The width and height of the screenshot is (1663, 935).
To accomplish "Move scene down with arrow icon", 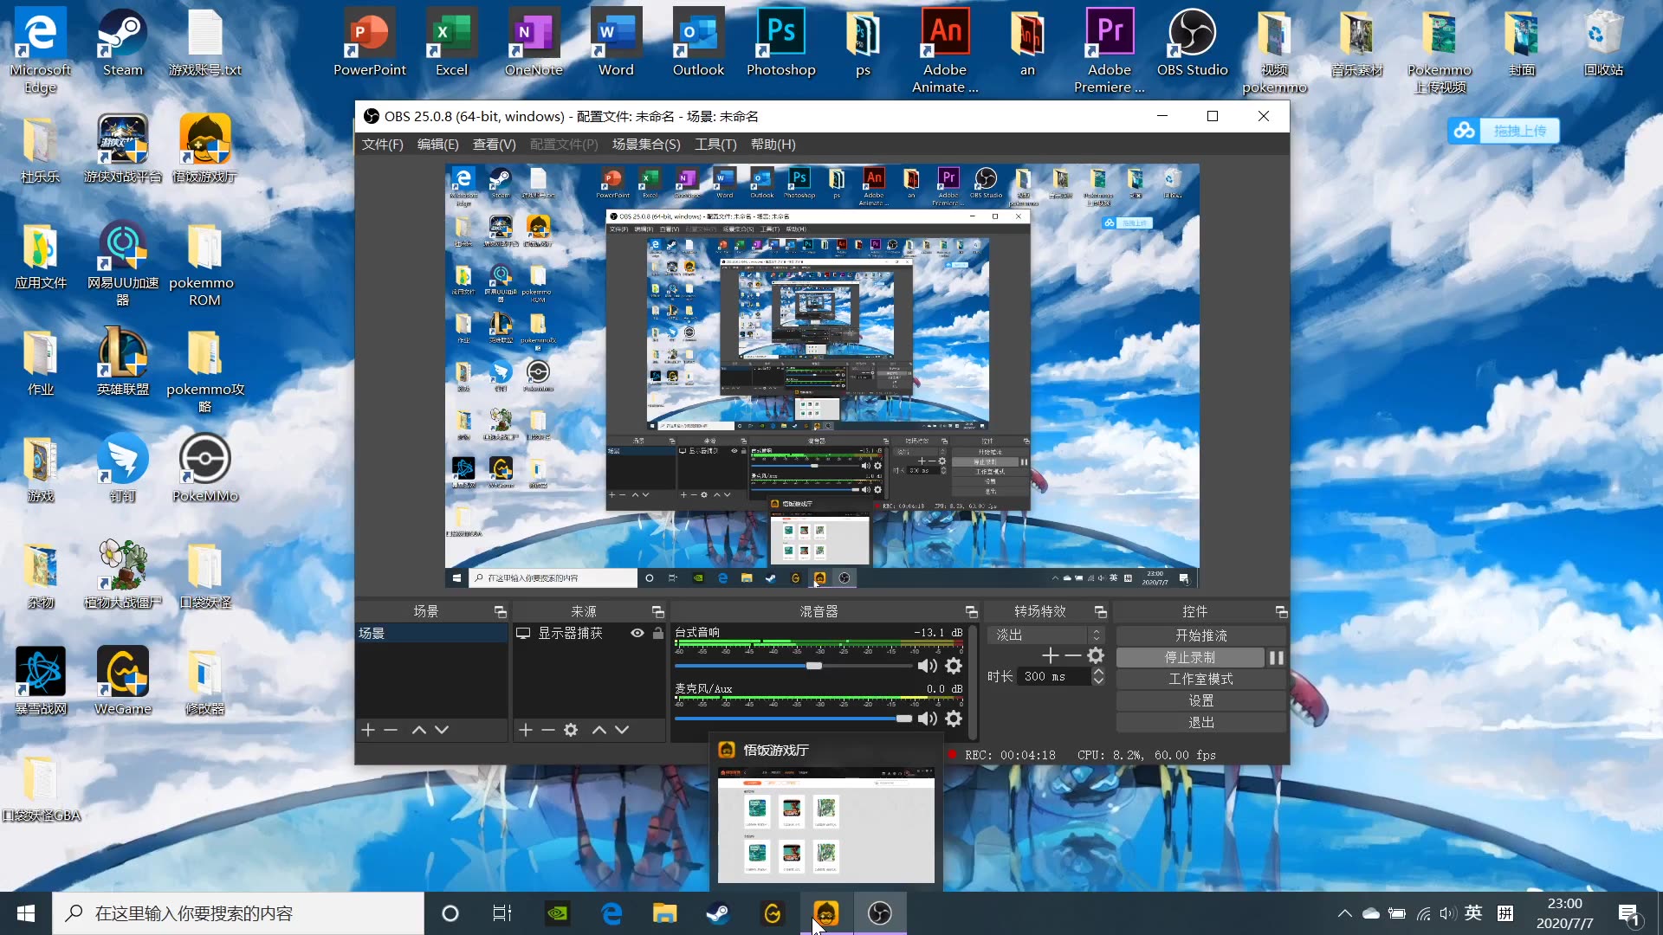I will click(442, 730).
